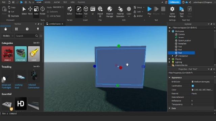The width and height of the screenshot is (216, 121).
Task: Click the Toolbox search magnifier
Action: pyautogui.click(x=36, y=36)
